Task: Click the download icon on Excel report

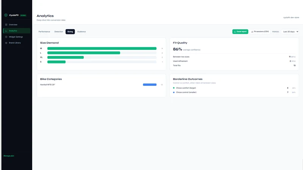Action: (235, 32)
